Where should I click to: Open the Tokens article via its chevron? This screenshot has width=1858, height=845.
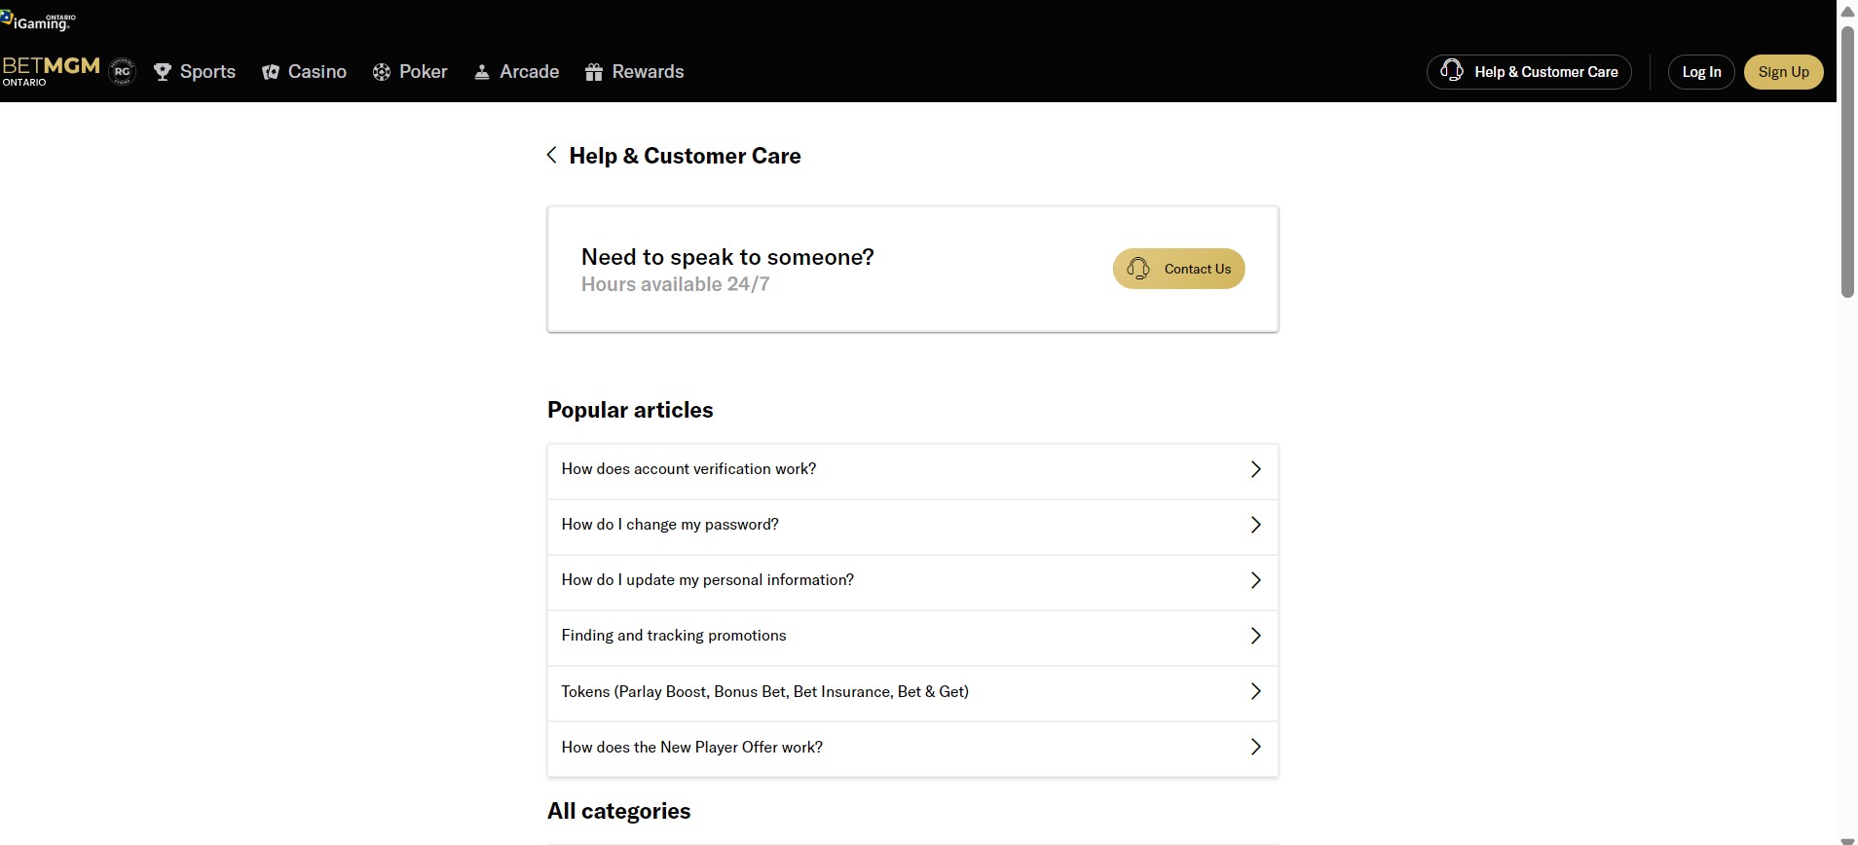pos(1255,691)
